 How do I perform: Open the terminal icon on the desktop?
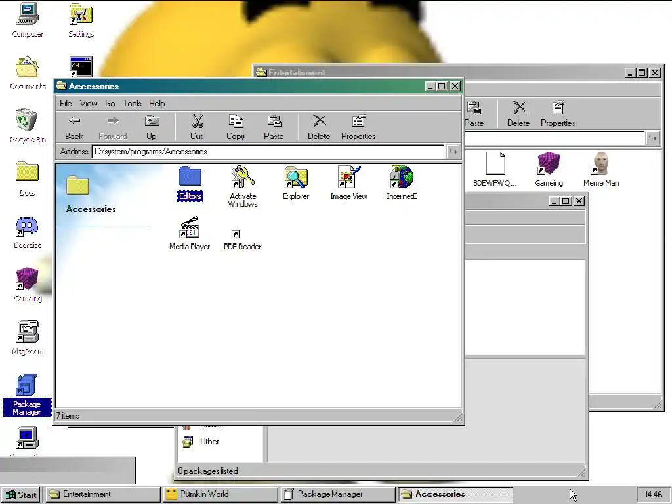(x=81, y=67)
